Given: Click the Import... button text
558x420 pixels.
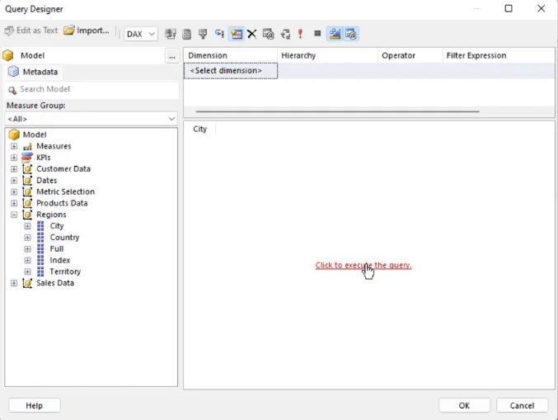Looking at the screenshot, I should tap(93, 31).
